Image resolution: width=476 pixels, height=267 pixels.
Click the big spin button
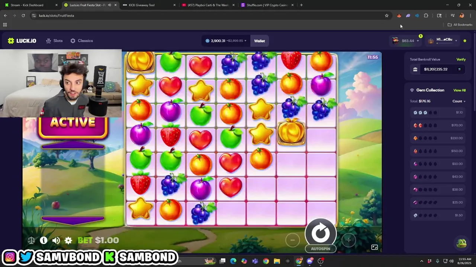(321, 233)
